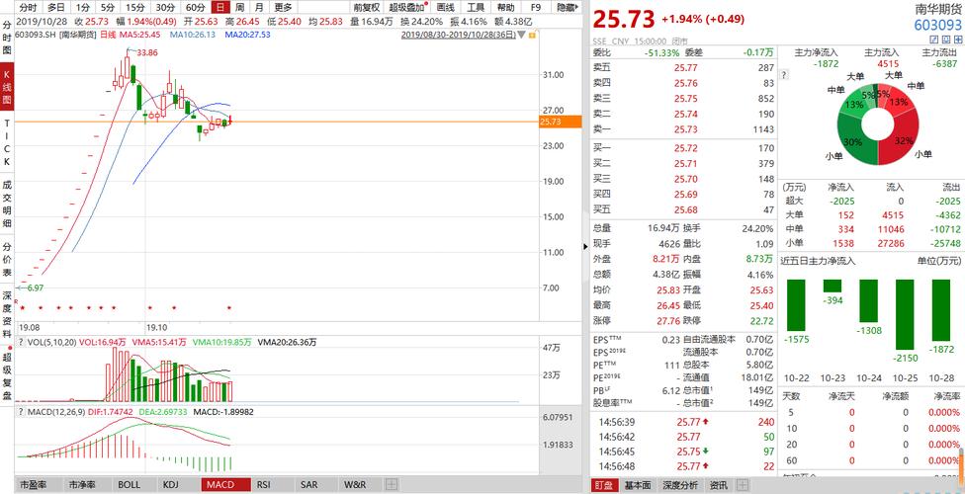Click the 买五 bid price 25.68

(x=685, y=209)
